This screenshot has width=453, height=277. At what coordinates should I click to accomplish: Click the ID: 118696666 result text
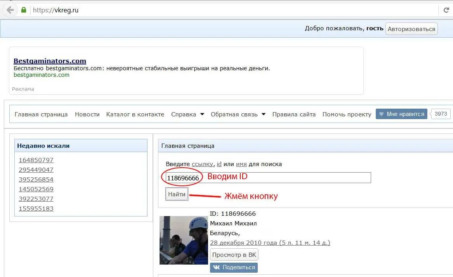coord(233,214)
